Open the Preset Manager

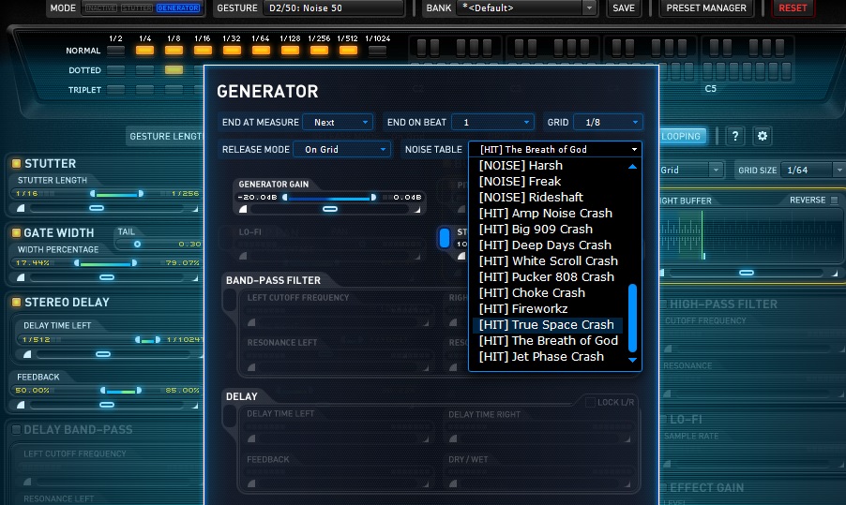[x=705, y=8]
